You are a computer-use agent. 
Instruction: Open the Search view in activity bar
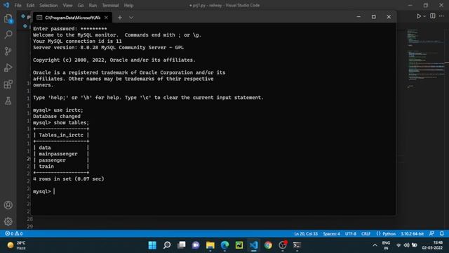(x=8, y=34)
